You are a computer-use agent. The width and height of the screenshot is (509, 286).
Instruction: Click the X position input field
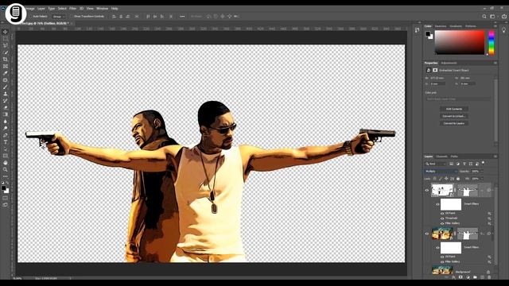[x=437, y=83]
